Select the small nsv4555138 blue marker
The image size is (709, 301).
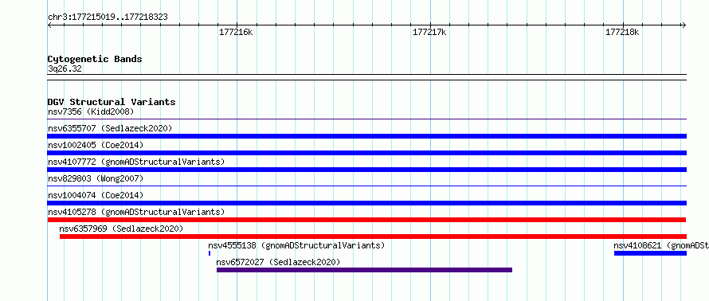point(210,253)
